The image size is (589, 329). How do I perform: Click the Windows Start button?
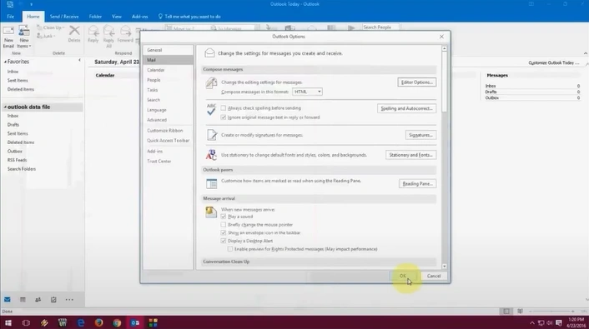[8, 322]
